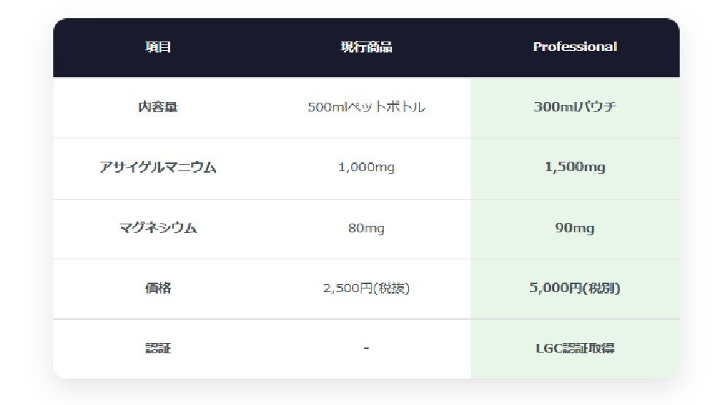Select the 1,000mg value cell
The width and height of the screenshot is (722, 405).
(x=366, y=168)
